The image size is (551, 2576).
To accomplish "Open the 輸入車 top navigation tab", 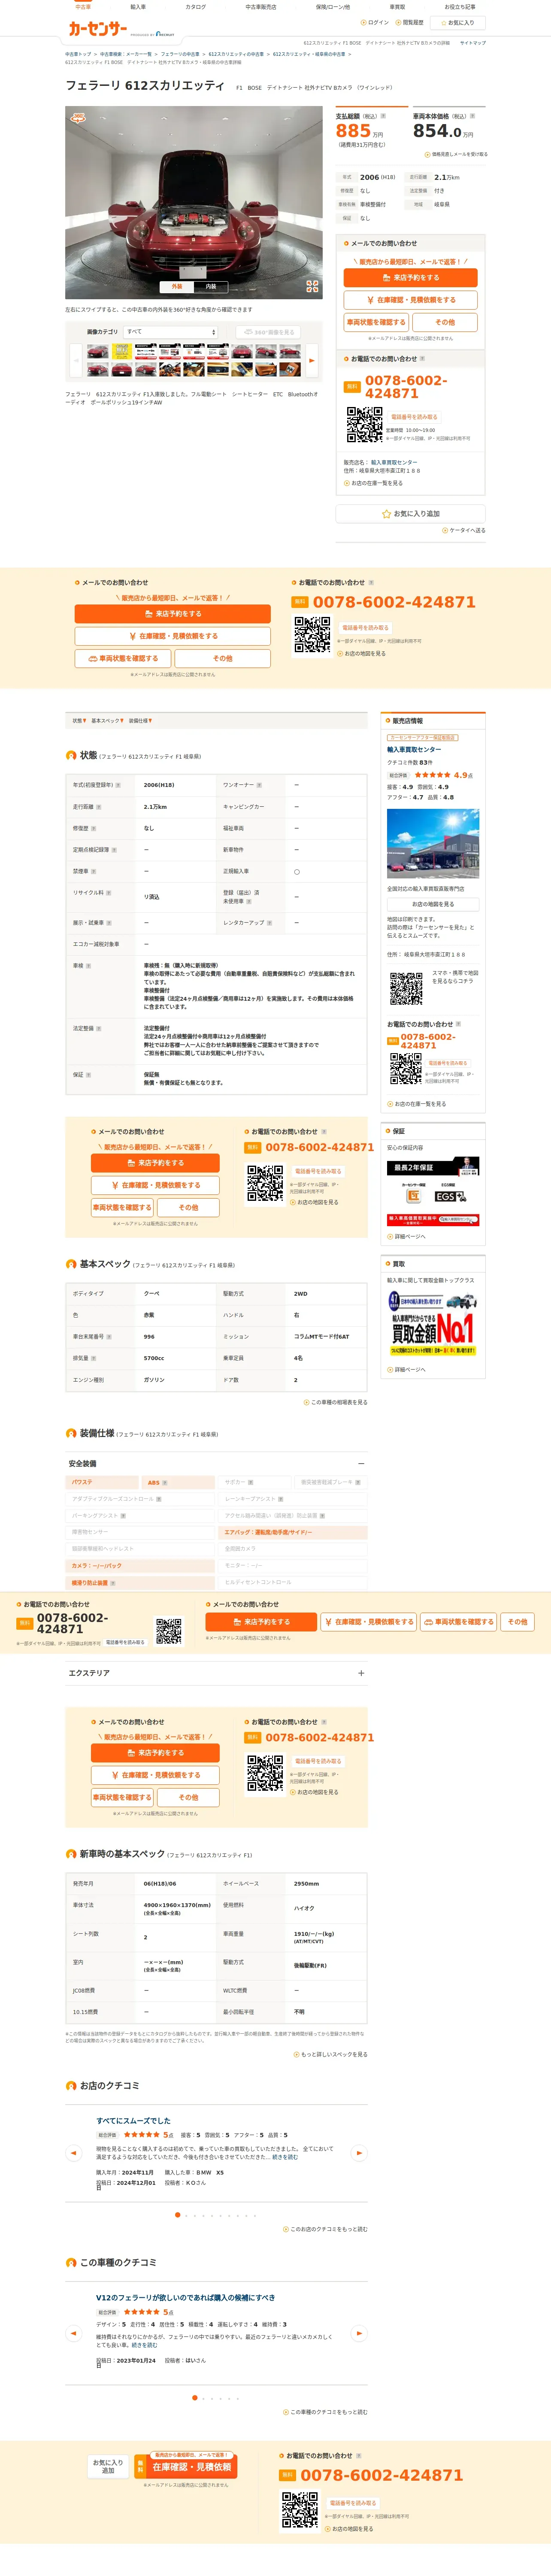I will pos(138,7).
